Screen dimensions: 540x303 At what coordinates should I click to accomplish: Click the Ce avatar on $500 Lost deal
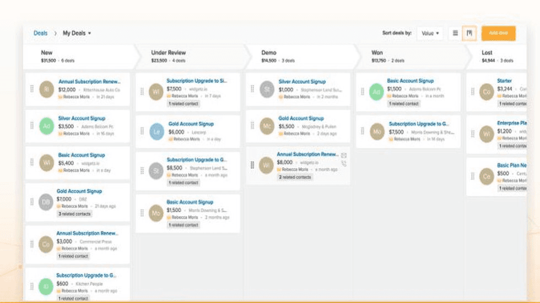487,176
